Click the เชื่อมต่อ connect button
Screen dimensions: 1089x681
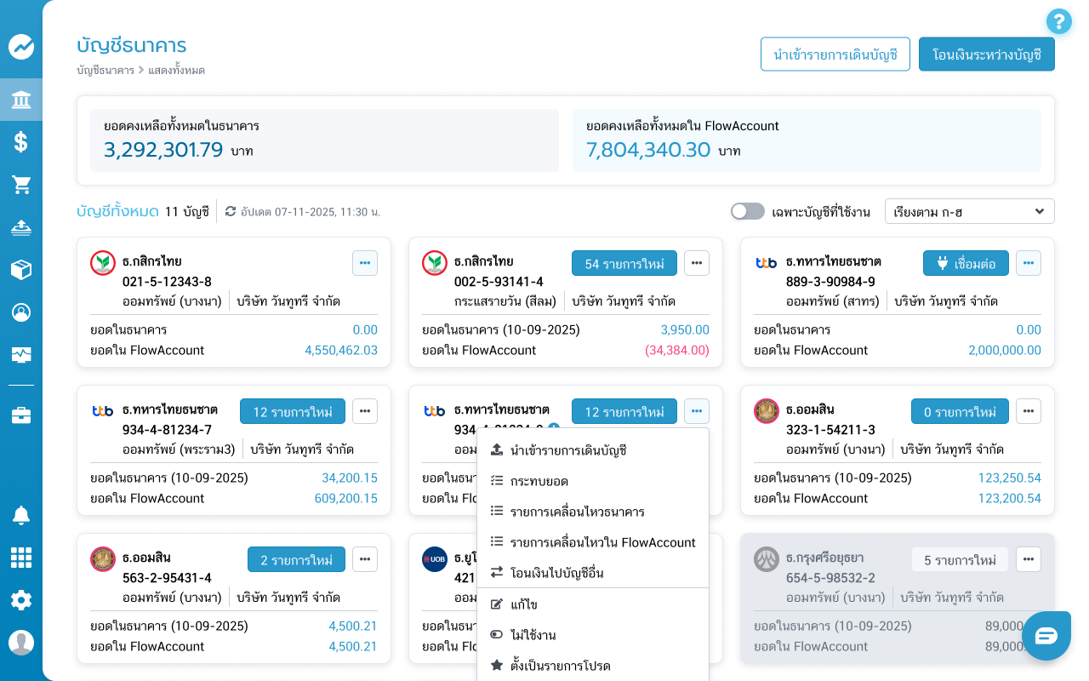tap(966, 263)
